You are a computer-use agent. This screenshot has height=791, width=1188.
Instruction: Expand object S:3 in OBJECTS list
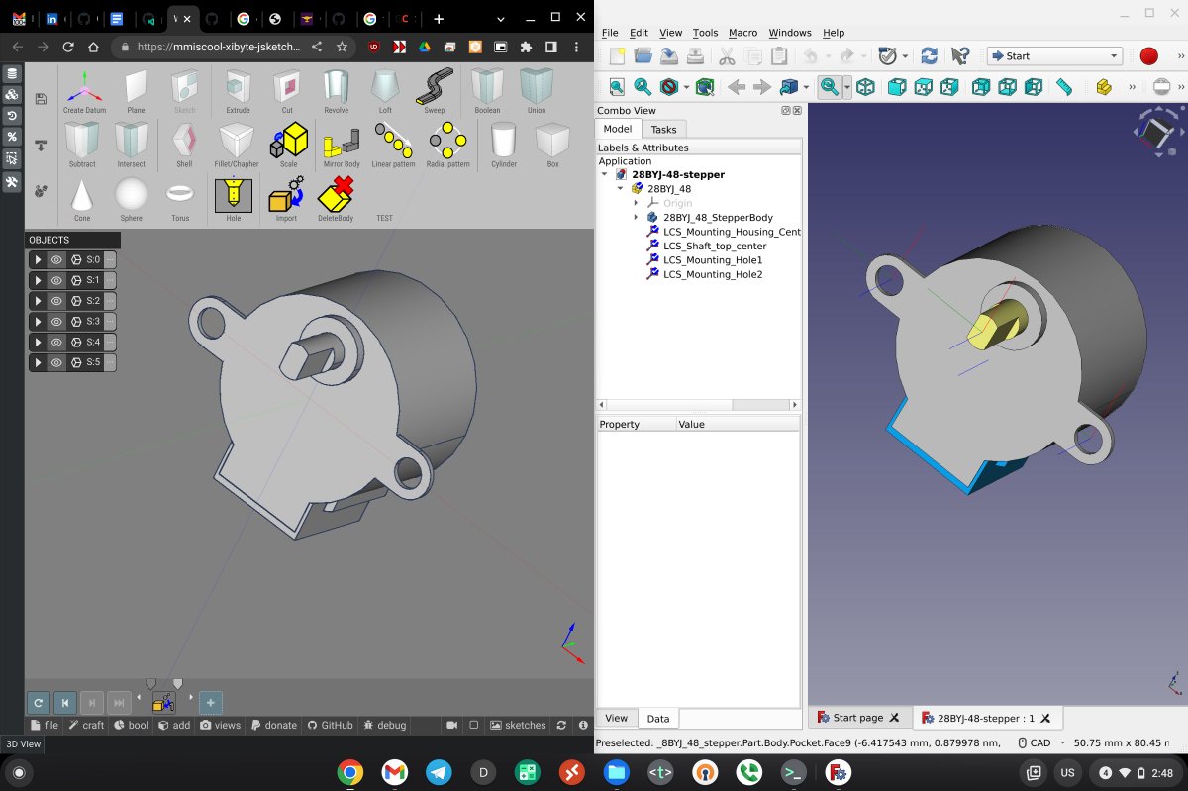pos(38,322)
